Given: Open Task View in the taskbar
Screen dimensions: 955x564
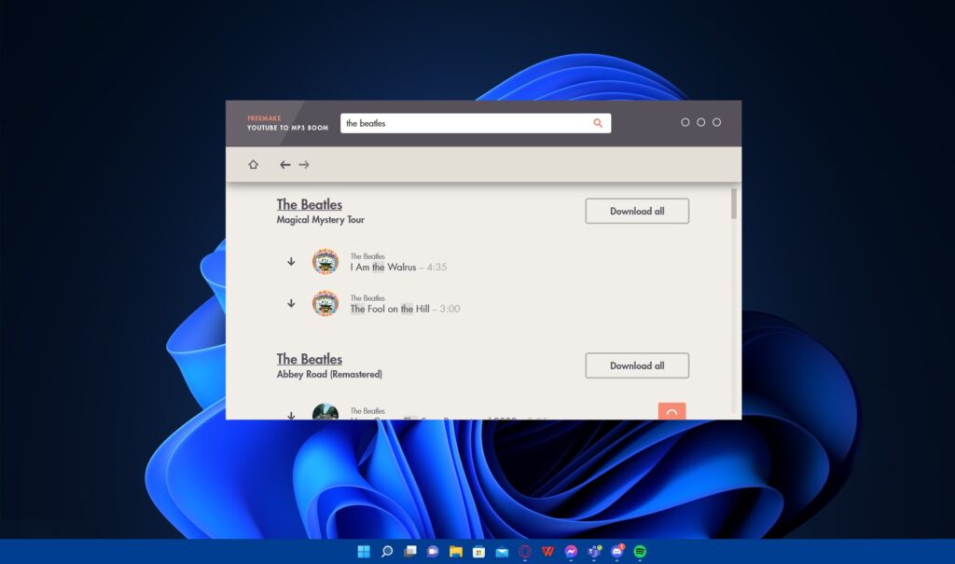Looking at the screenshot, I should [x=410, y=551].
